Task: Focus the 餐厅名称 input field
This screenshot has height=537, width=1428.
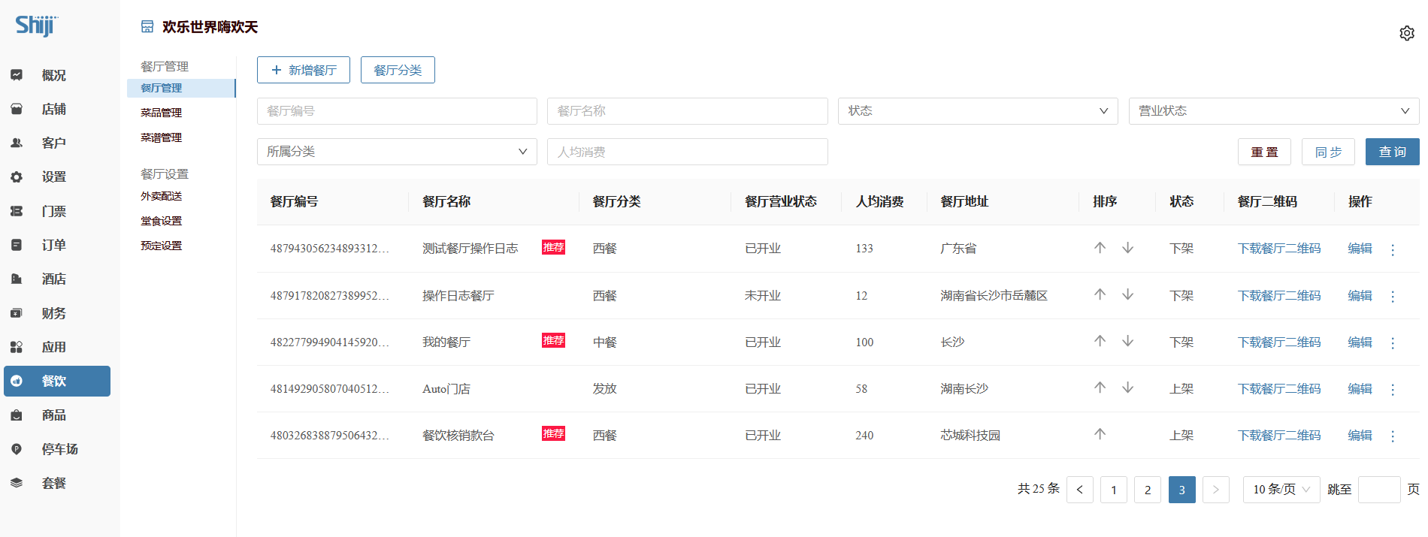Action: coord(687,111)
